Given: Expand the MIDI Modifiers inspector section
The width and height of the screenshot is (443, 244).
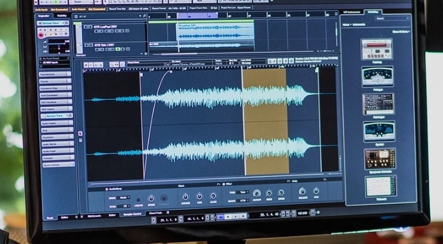Looking at the screenshot, I should pos(56,102).
